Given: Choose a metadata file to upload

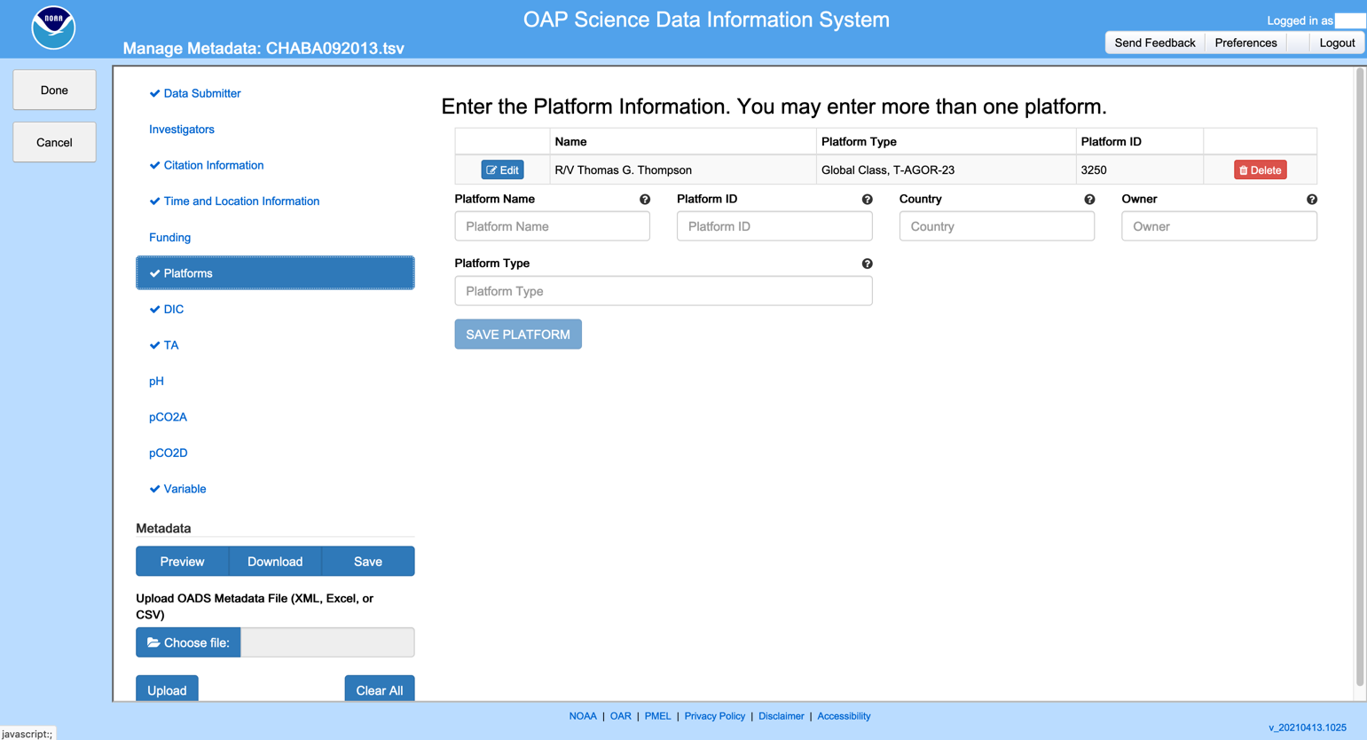Looking at the screenshot, I should tap(188, 642).
